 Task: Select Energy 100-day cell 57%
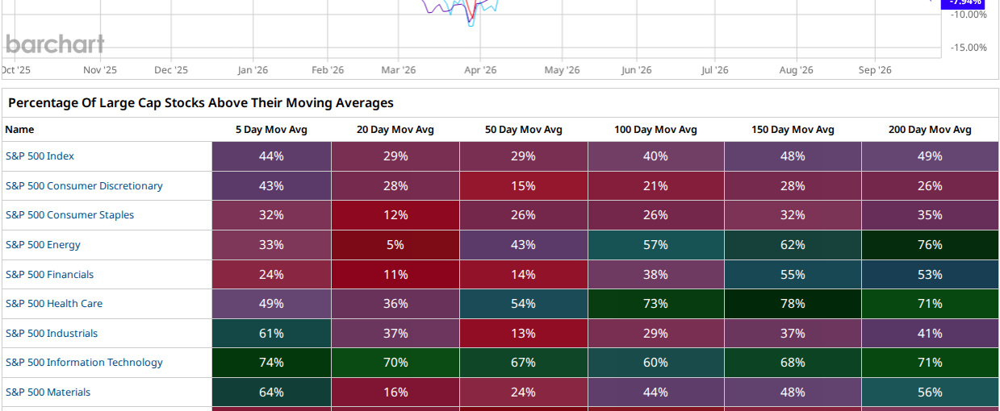coord(655,245)
